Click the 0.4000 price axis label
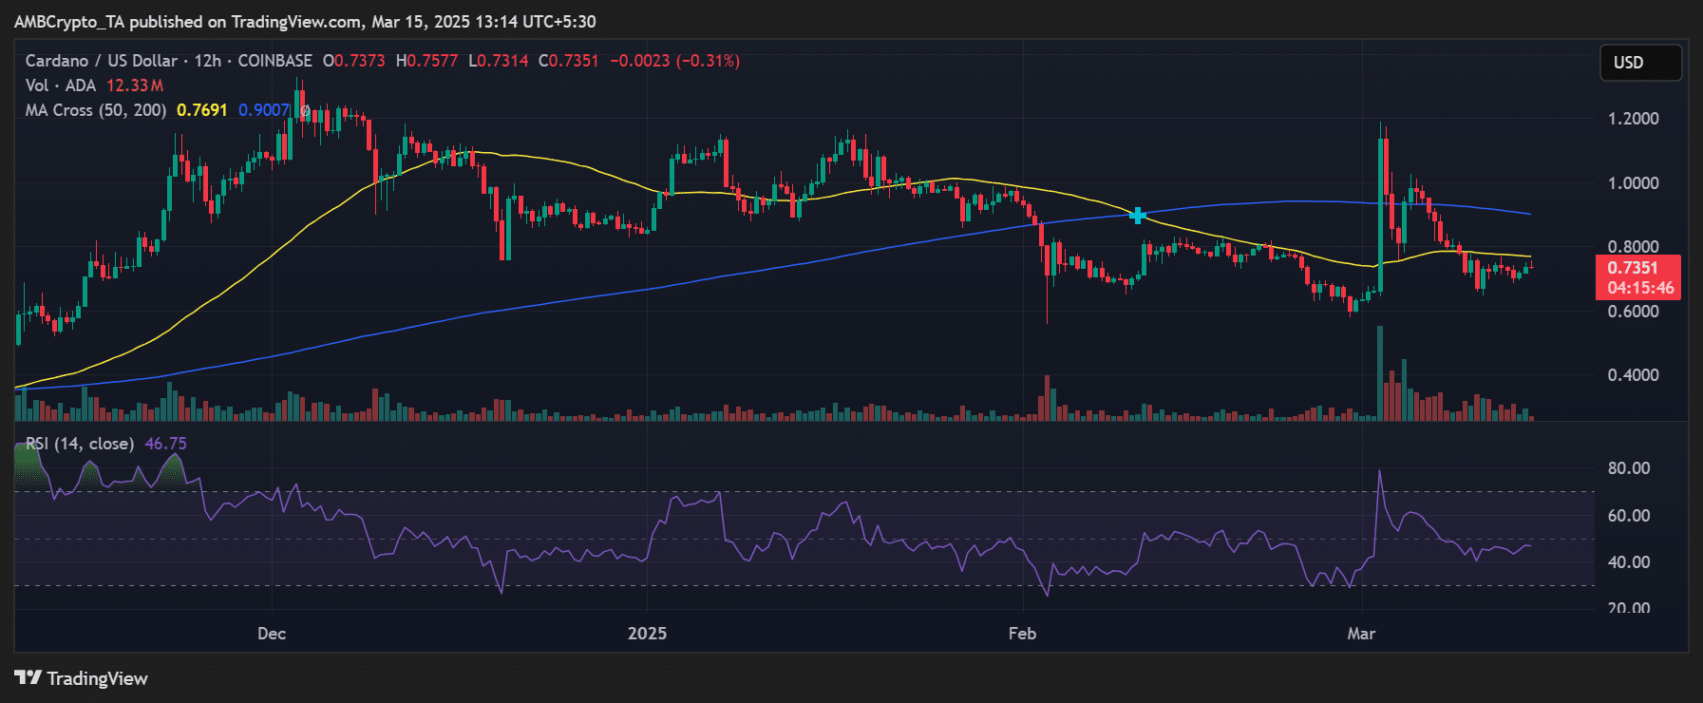The image size is (1703, 703). 1634,375
